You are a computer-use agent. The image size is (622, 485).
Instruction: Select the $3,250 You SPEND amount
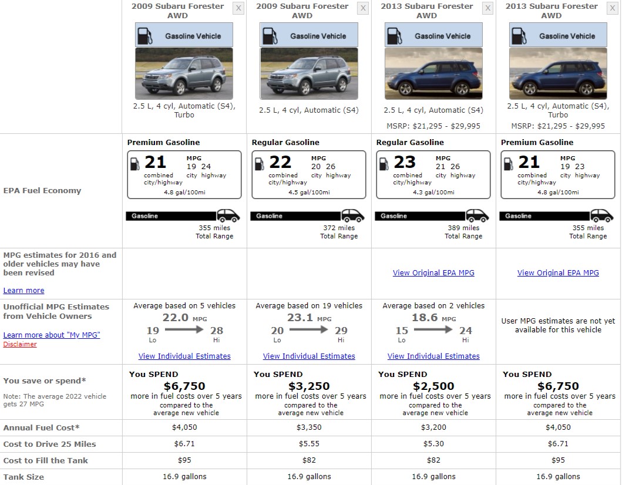pos(309,386)
